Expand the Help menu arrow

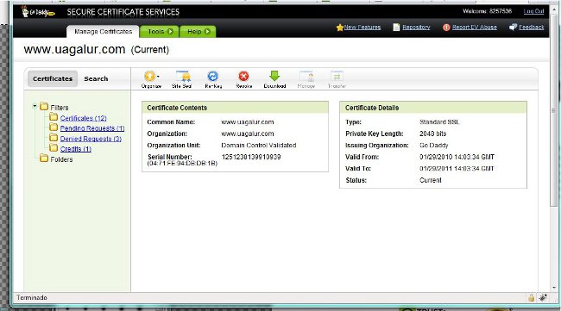[207, 31]
